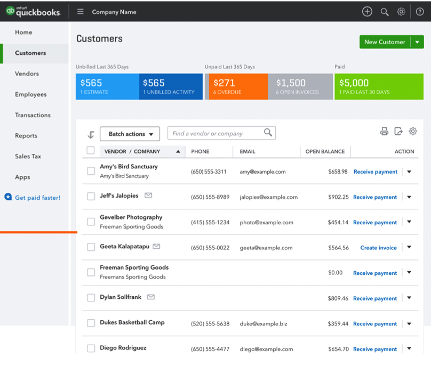
Task: Open the plus Create icon
Action: pyautogui.click(x=367, y=12)
